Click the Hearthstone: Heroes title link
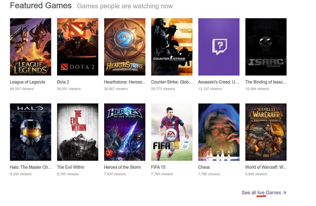The image size is (316, 206). point(125,82)
